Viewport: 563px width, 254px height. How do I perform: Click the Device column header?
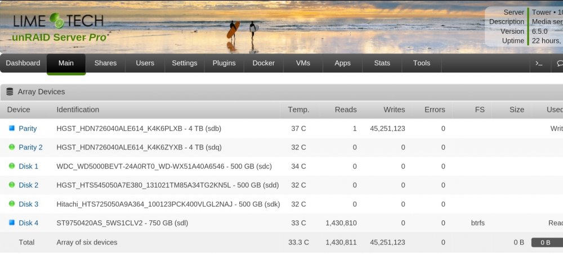19,110
